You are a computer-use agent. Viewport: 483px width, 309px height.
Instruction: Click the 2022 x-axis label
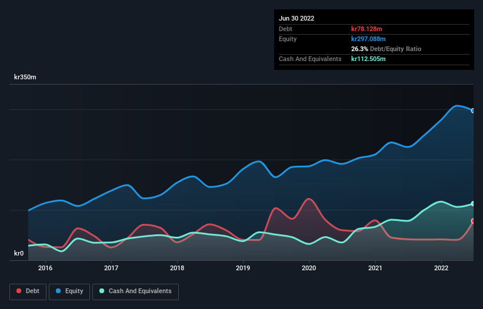coord(441,268)
